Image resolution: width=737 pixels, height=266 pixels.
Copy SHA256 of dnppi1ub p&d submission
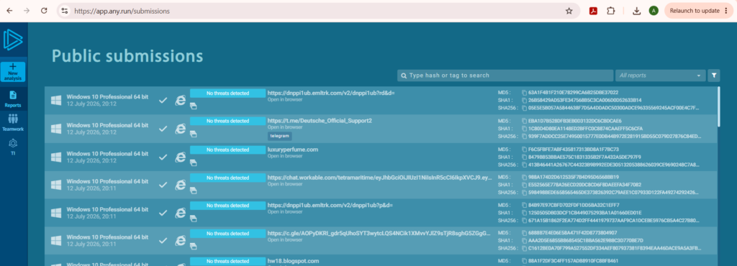click(x=525, y=221)
